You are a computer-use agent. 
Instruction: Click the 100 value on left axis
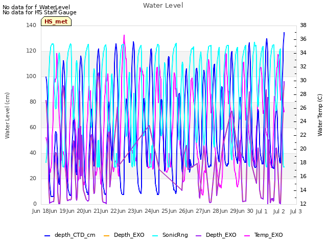pyautogui.click(x=31, y=76)
